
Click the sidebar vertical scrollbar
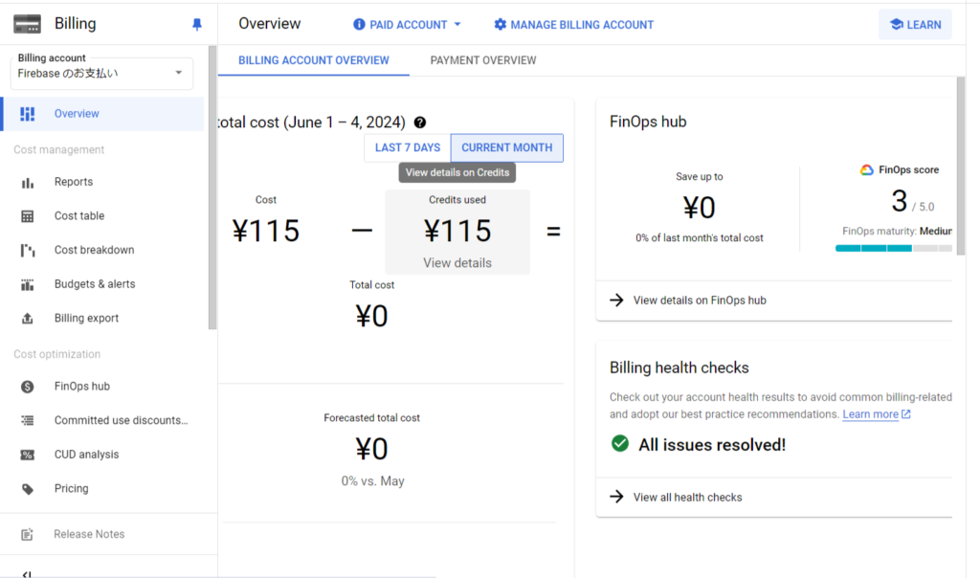coord(212,188)
